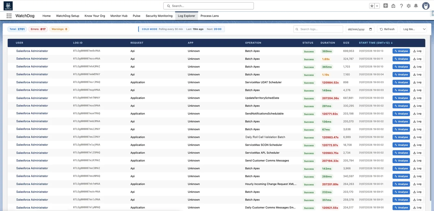Switch to the Monitor Hub tab
Viewport: 434px width, 211px height.
(119, 16)
